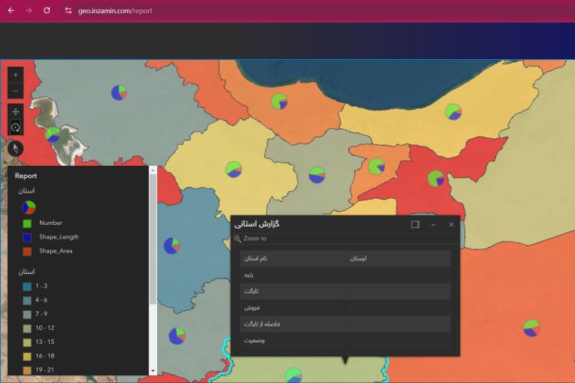
Task: Collapse the popup with the chevron
Action: click(x=433, y=224)
